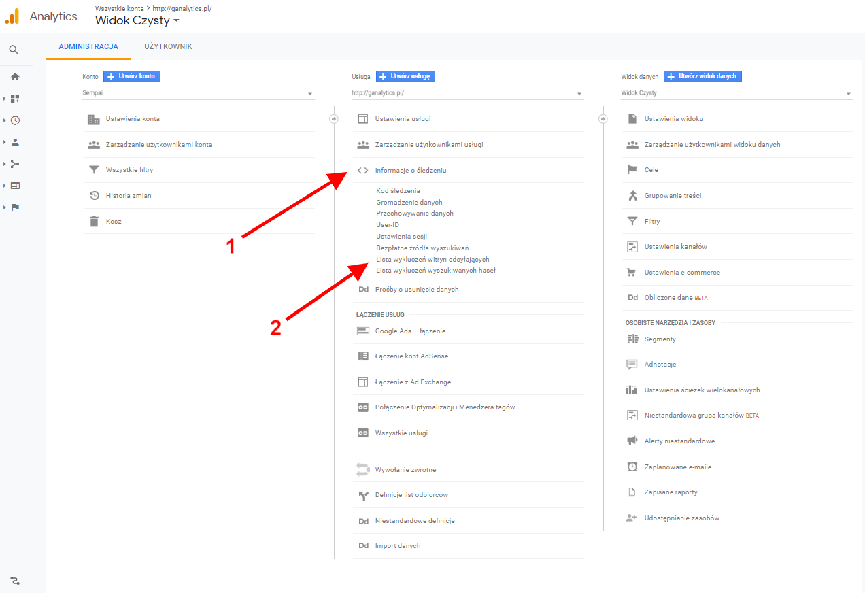Click the arrow circle between Konto and Usługa
The height and width of the screenshot is (593, 865).
pos(334,119)
